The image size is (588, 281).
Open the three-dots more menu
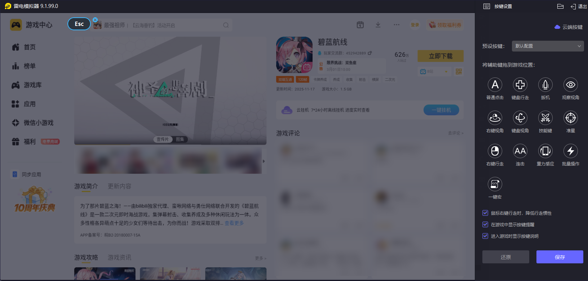pos(397,24)
